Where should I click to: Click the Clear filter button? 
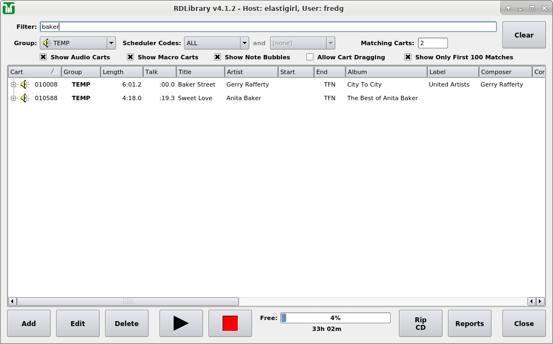(524, 35)
